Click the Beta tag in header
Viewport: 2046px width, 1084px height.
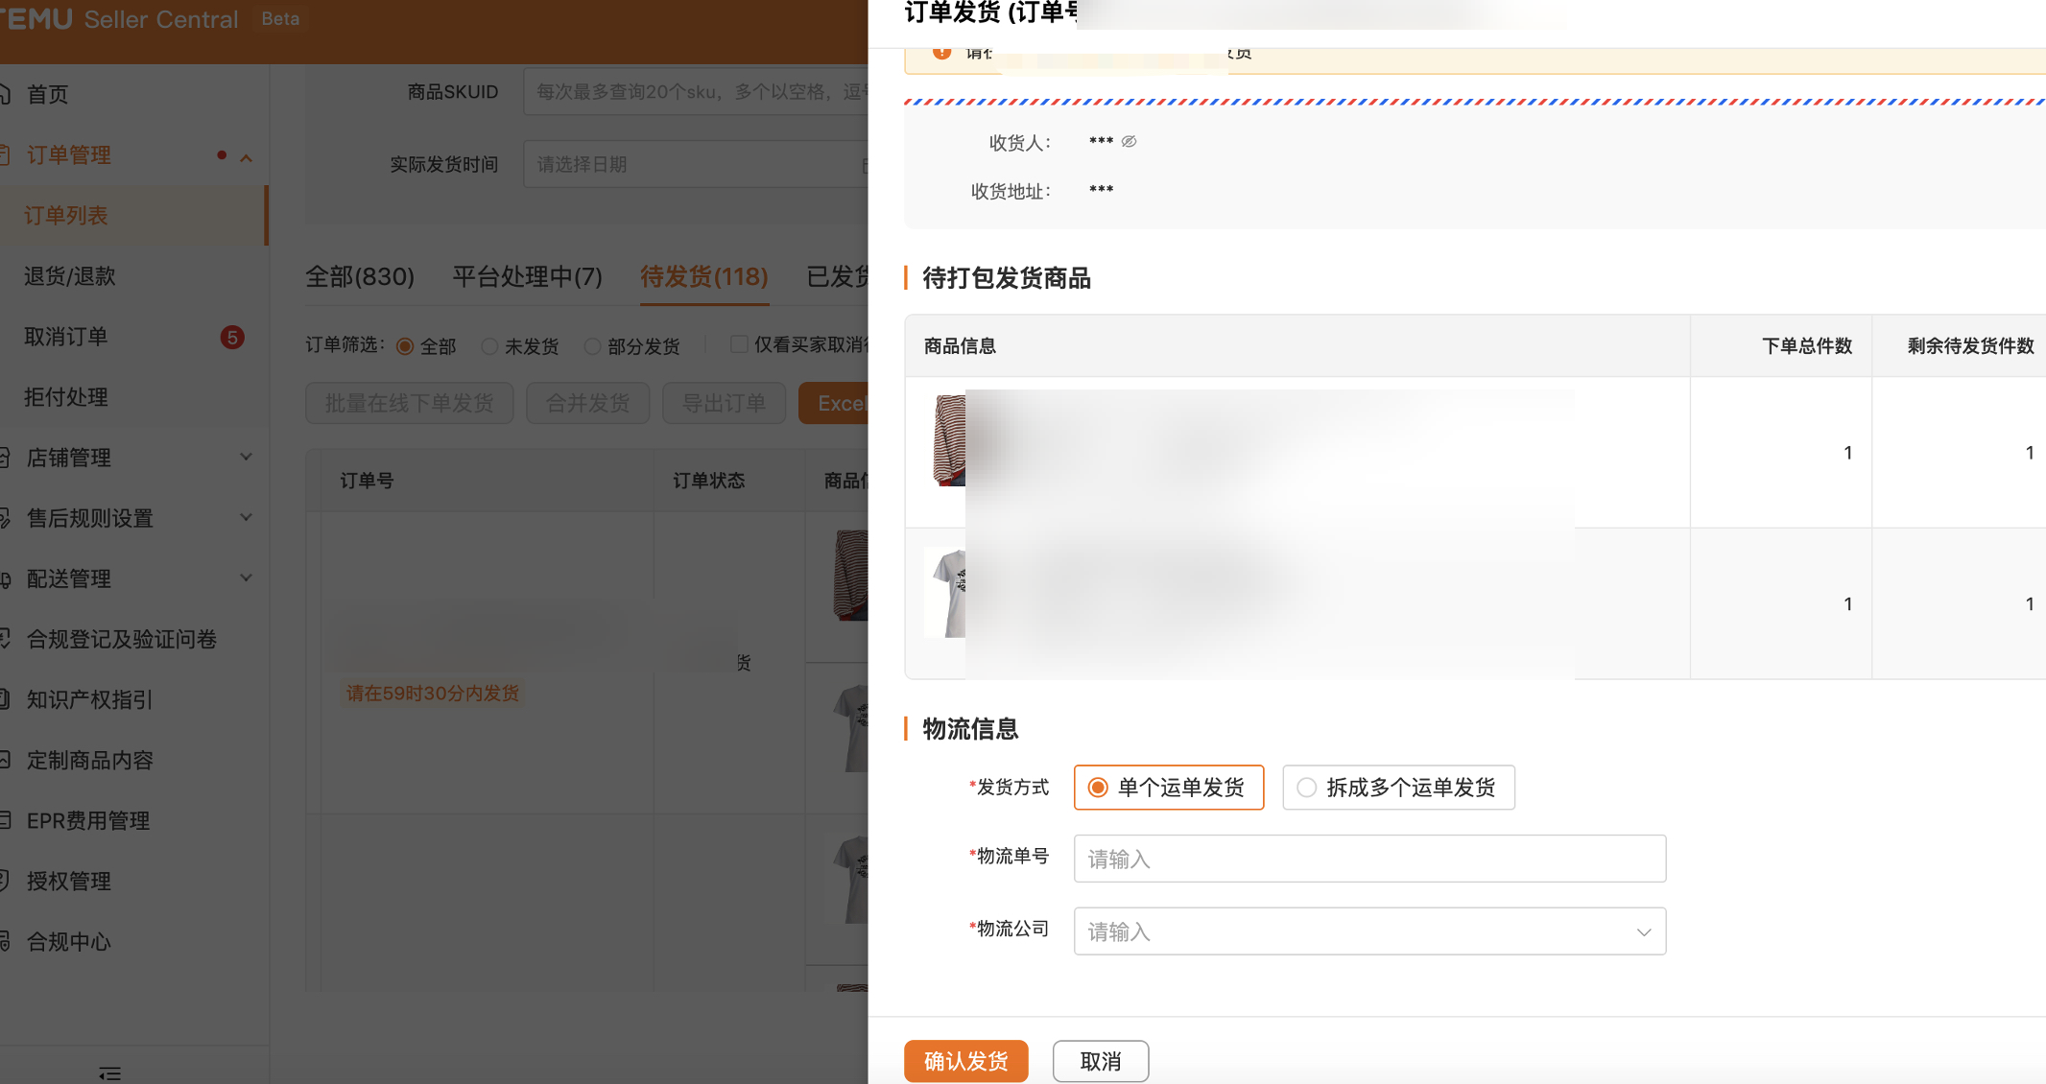(280, 19)
